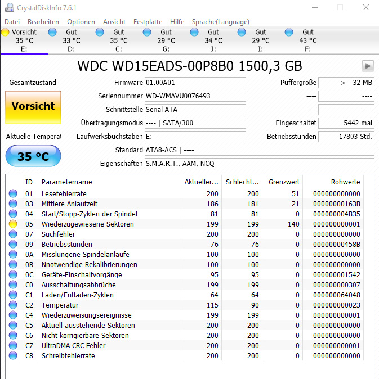
Task: Click the blue status orb of drive F:
Action: point(289,32)
